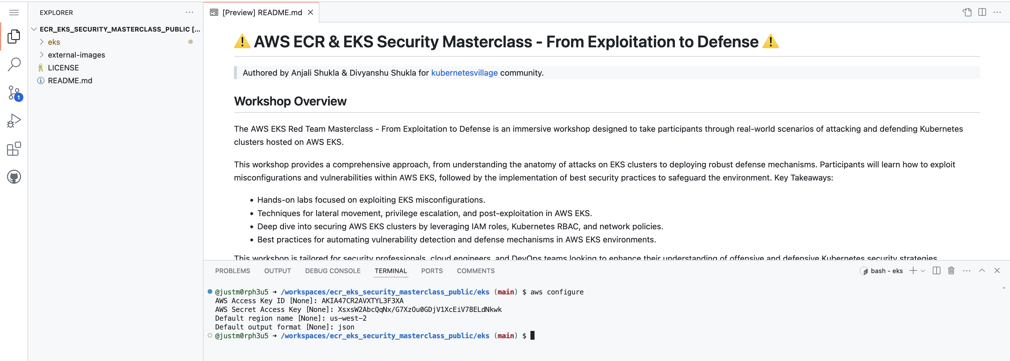Open the GitHub view icon
The image size is (1010, 361).
14,177
